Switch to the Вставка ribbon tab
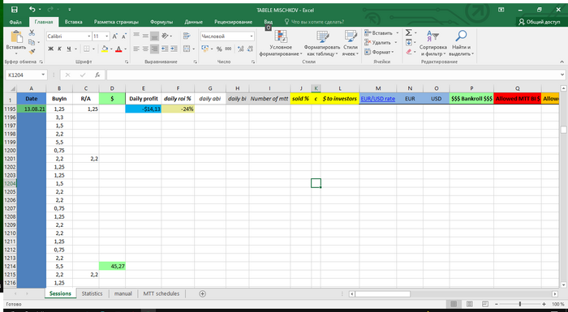This screenshot has height=312, width=568. [73, 22]
